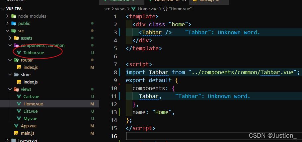The width and height of the screenshot is (302, 142).
Task: Click the opening <script> tag on line 7
Action: (139, 64)
